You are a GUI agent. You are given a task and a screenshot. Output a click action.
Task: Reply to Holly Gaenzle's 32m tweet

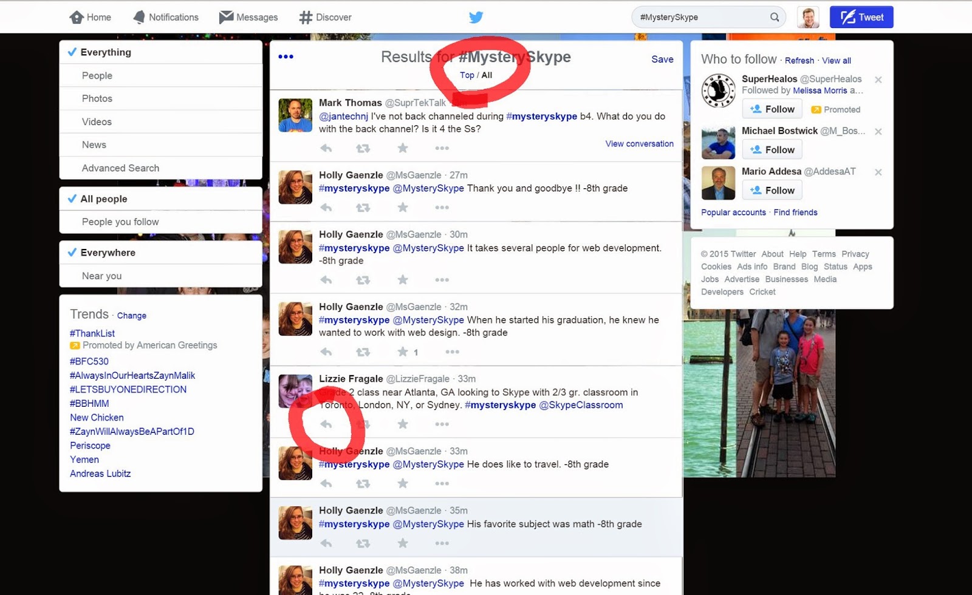[x=326, y=352]
